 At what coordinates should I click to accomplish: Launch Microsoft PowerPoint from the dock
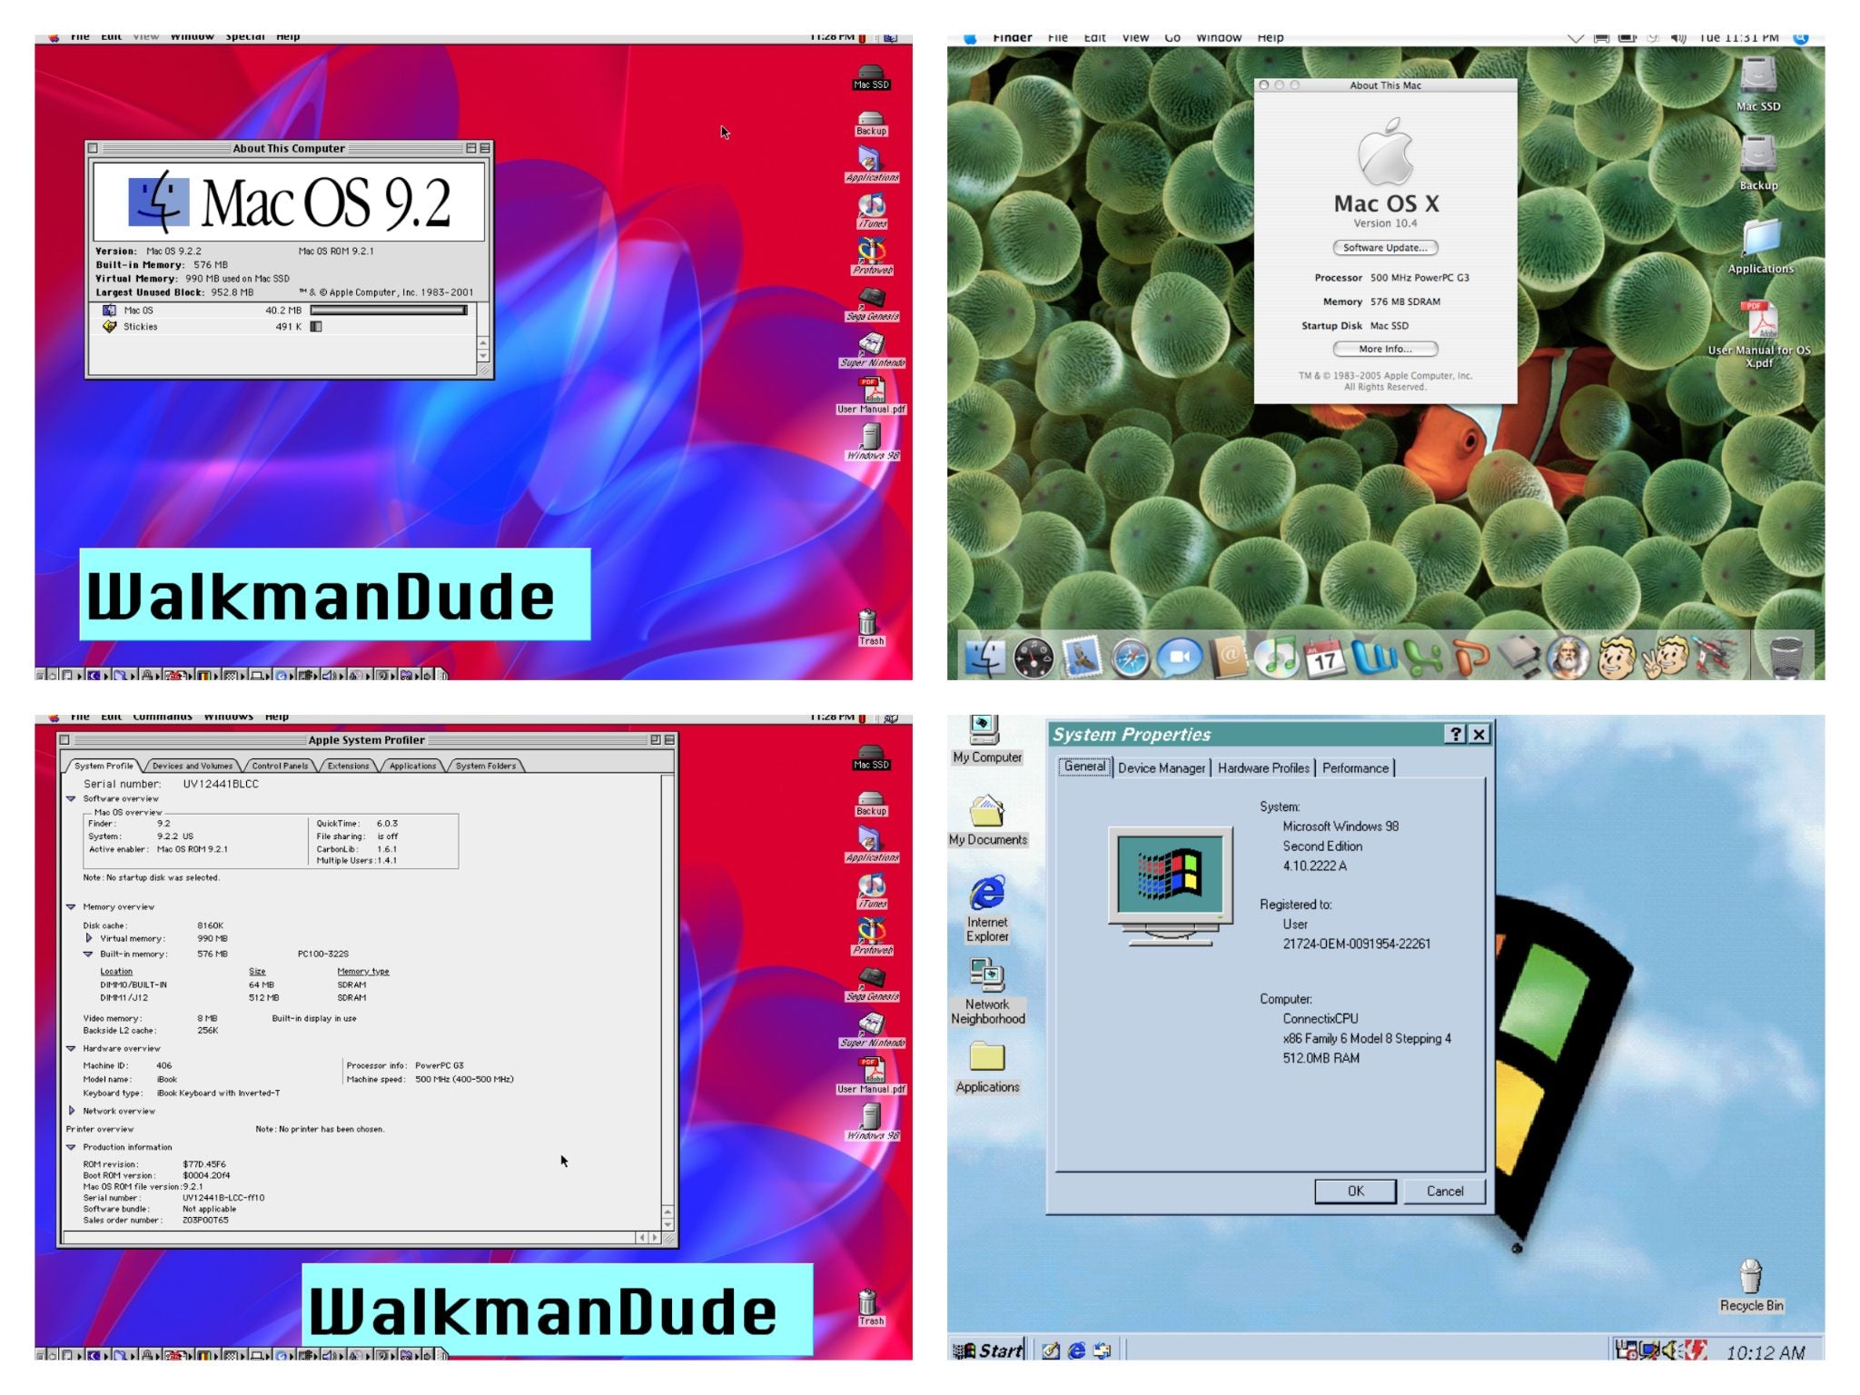(1471, 658)
